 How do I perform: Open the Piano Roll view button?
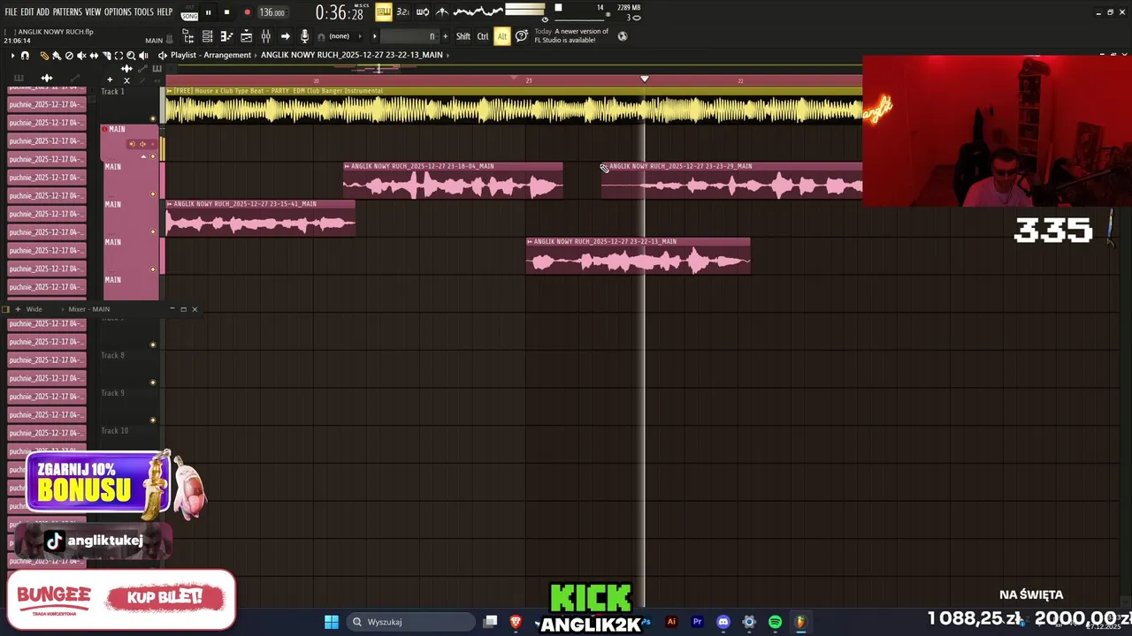pyautogui.click(x=226, y=36)
